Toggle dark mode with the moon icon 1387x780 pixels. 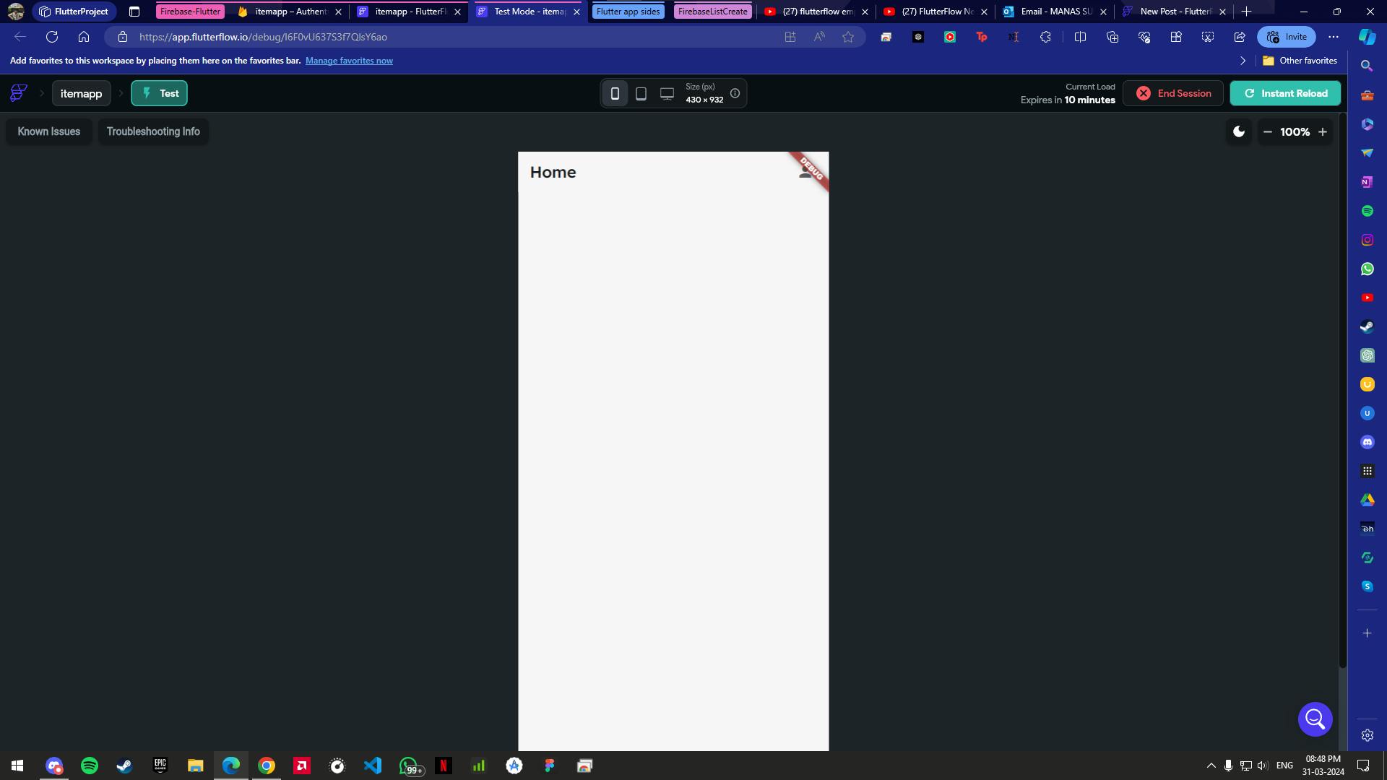1239,131
